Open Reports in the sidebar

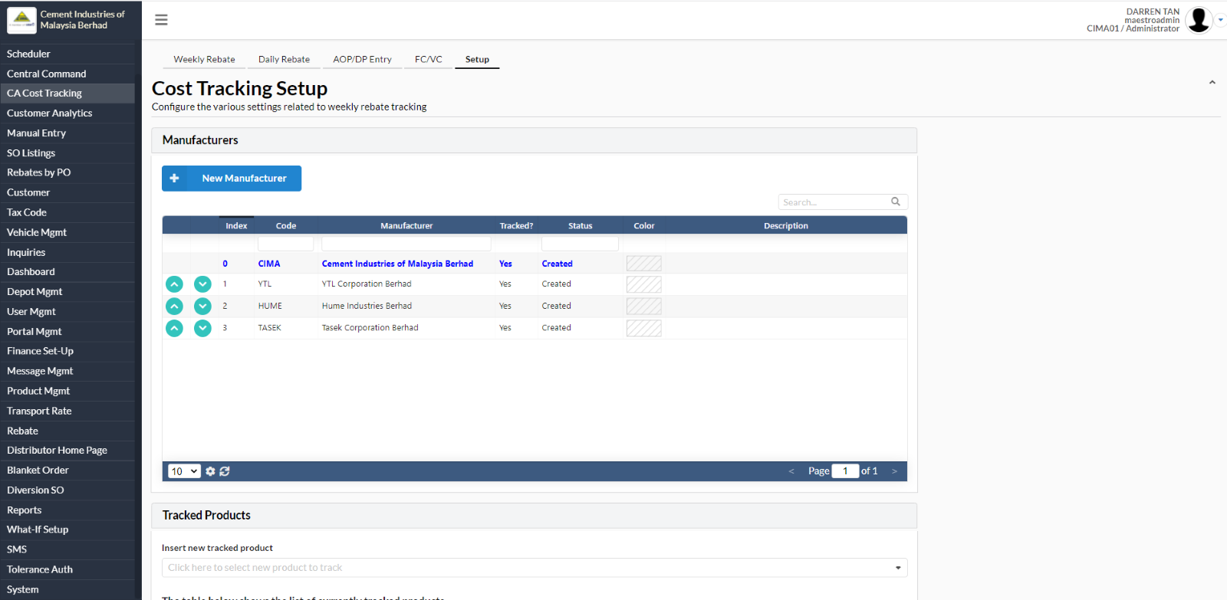tap(67, 510)
